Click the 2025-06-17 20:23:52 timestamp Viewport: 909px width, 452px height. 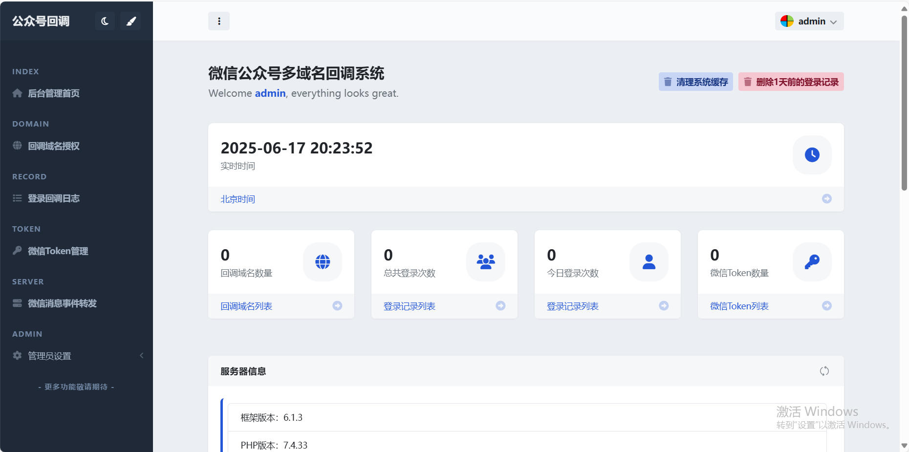(297, 148)
